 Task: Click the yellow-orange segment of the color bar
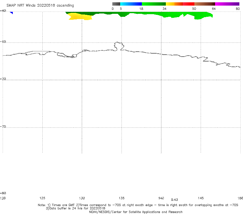pyautogui.click(x=174, y=4)
